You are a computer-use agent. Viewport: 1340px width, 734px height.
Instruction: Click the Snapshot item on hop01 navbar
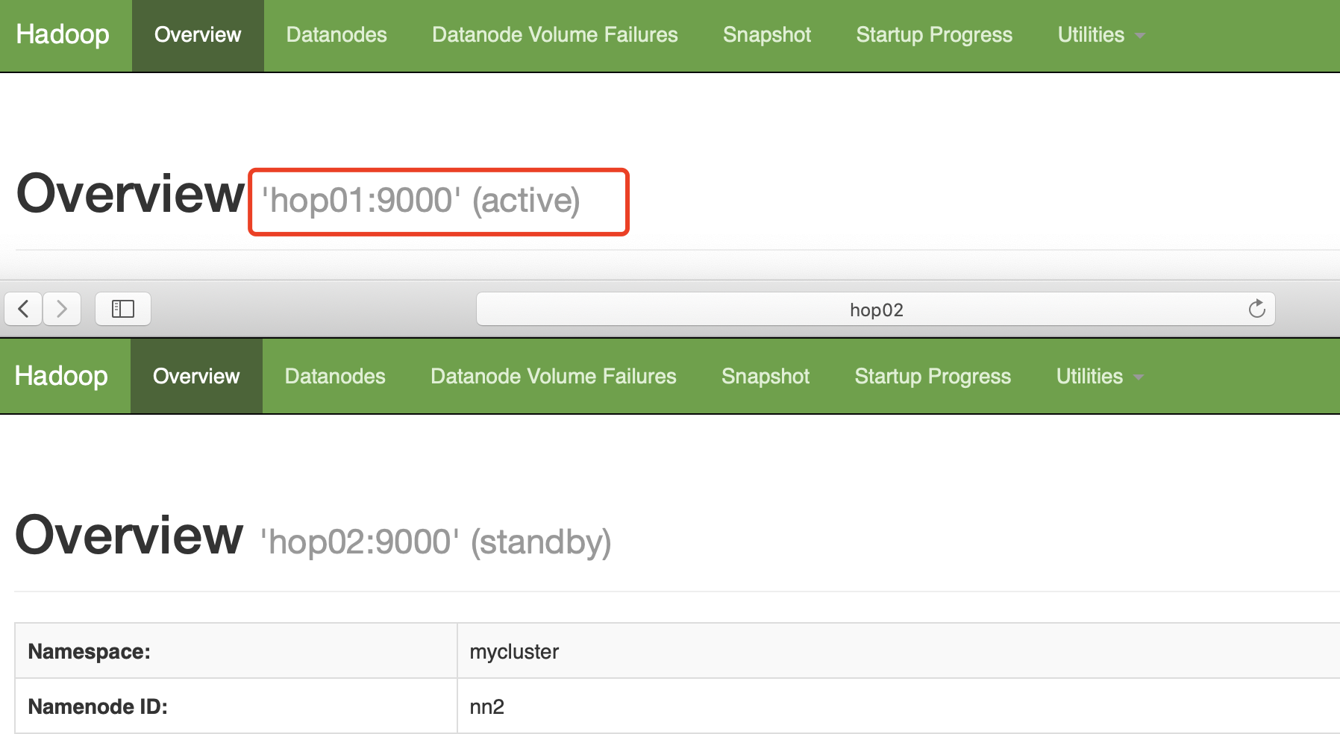[x=766, y=34]
